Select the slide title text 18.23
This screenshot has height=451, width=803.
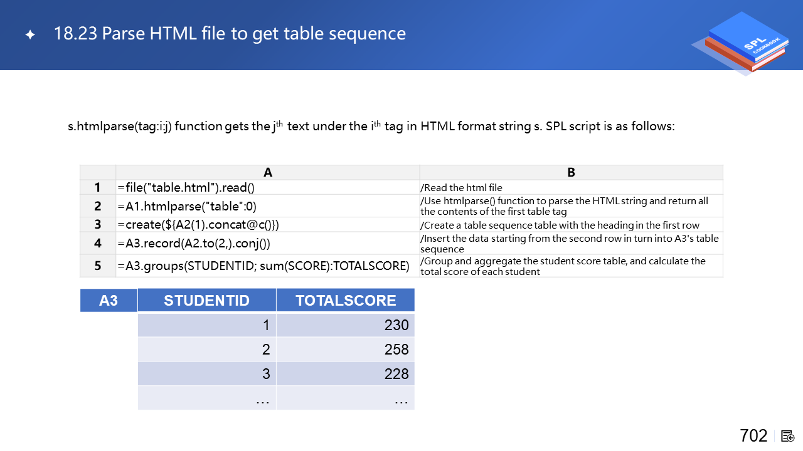[x=75, y=34]
